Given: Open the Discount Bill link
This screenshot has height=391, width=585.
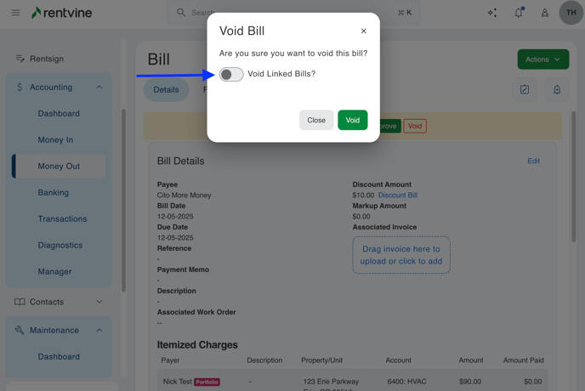Looking at the screenshot, I should pyautogui.click(x=398, y=195).
